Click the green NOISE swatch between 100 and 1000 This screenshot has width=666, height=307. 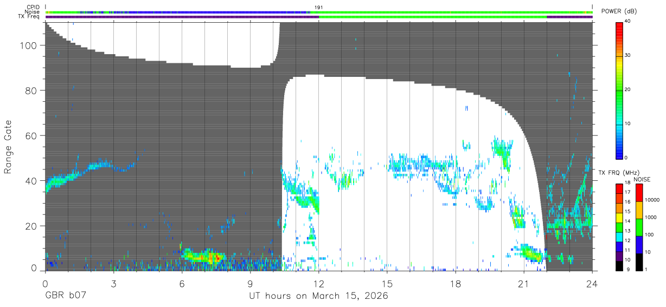tap(639, 227)
